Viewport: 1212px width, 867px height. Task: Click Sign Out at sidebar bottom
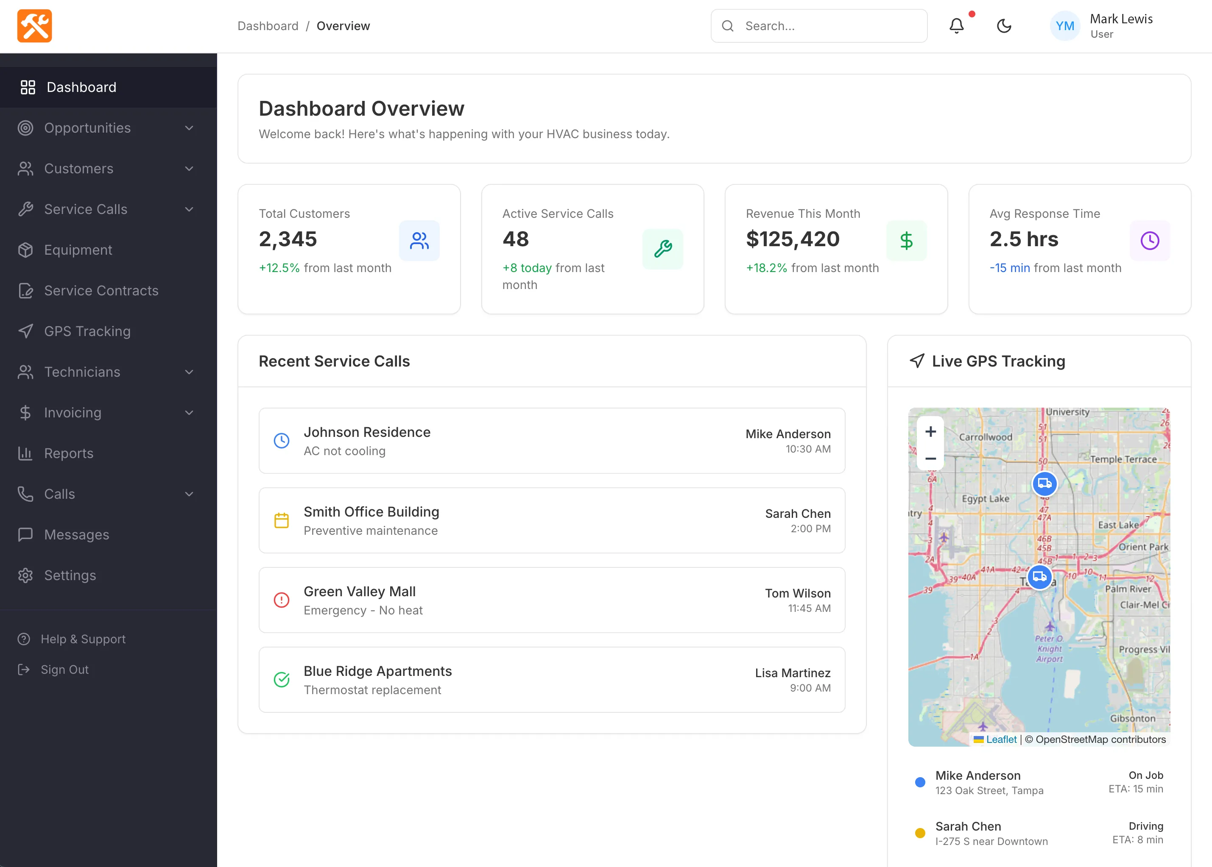coord(64,670)
